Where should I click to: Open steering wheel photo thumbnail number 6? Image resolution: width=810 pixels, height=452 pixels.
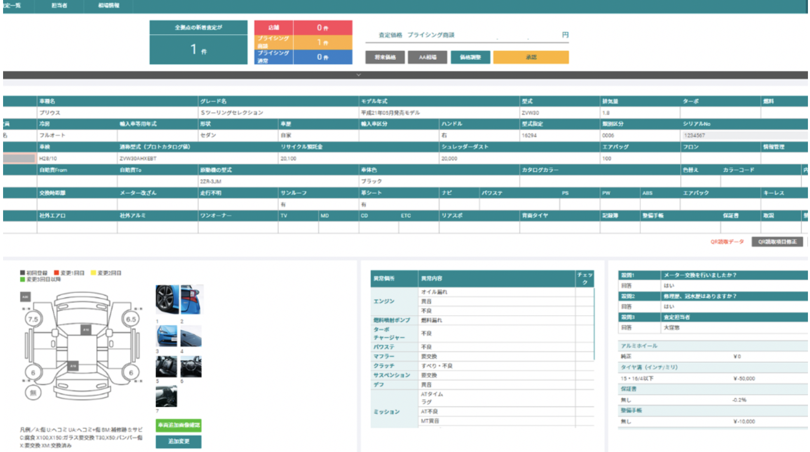point(191,367)
